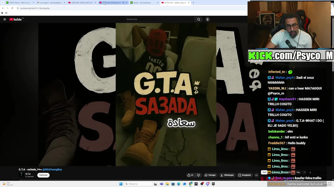Dislike the video with thumbs down
Viewport: 334px width, 187px height.
(199, 175)
